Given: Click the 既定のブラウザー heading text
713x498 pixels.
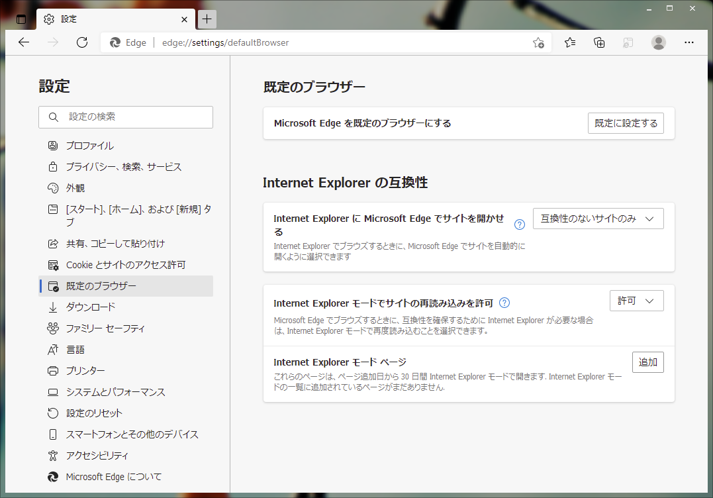Looking at the screenshot, I should (x=314, y=87).
